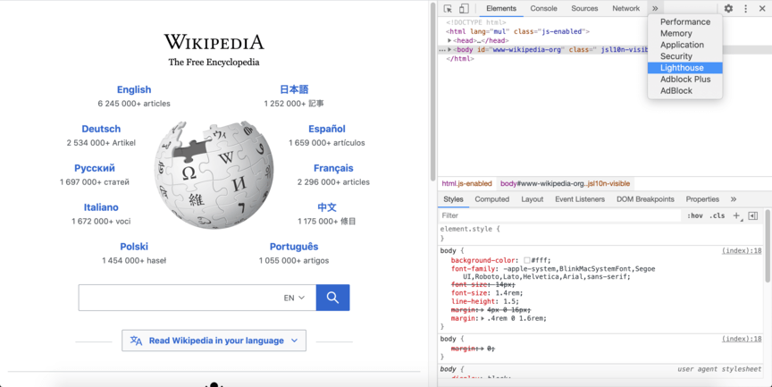Click the new style rule plus icon
The height and width of the screenshot is (387, 772).
click(x=737, y=215)
